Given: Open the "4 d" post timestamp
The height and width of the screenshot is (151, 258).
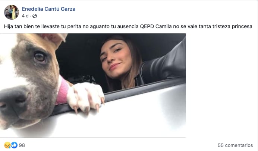Looking at the screenshot, I should tap(25, 16).
